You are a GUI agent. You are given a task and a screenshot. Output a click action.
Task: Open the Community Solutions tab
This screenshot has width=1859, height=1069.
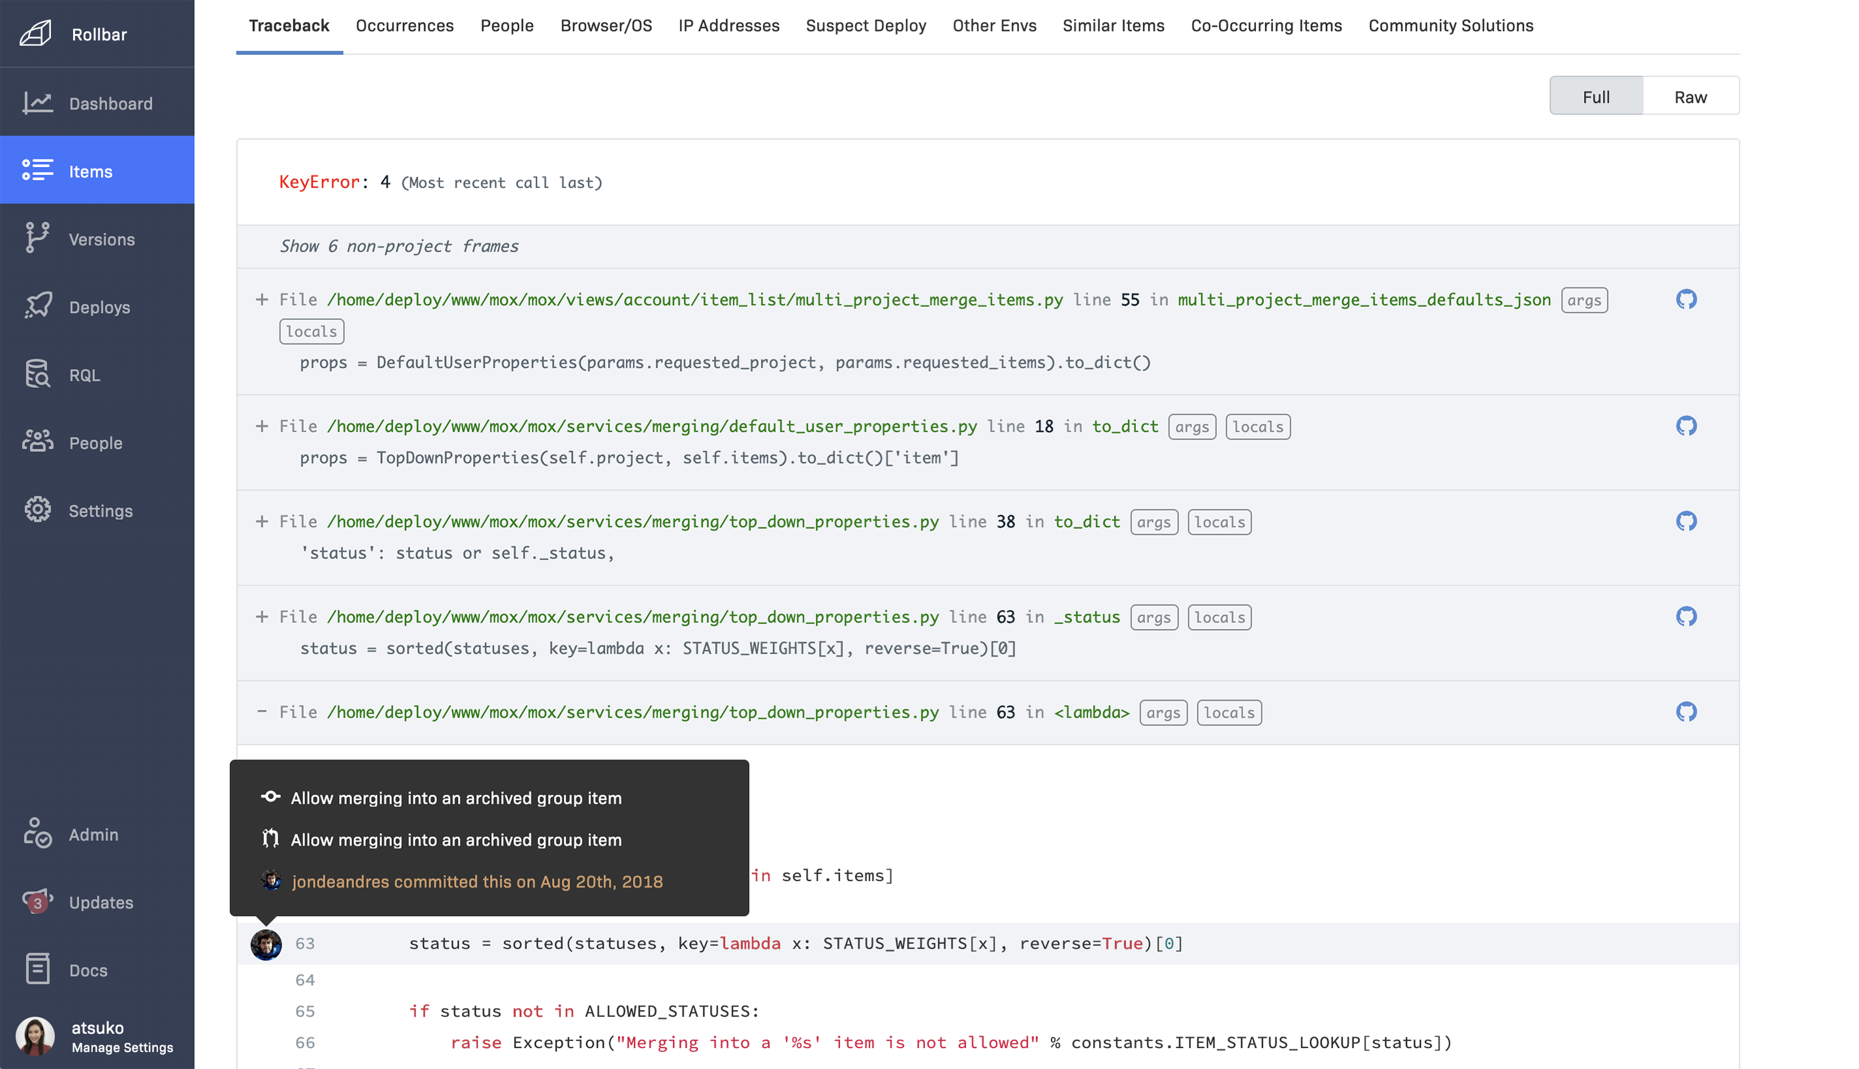point(1450,25)
